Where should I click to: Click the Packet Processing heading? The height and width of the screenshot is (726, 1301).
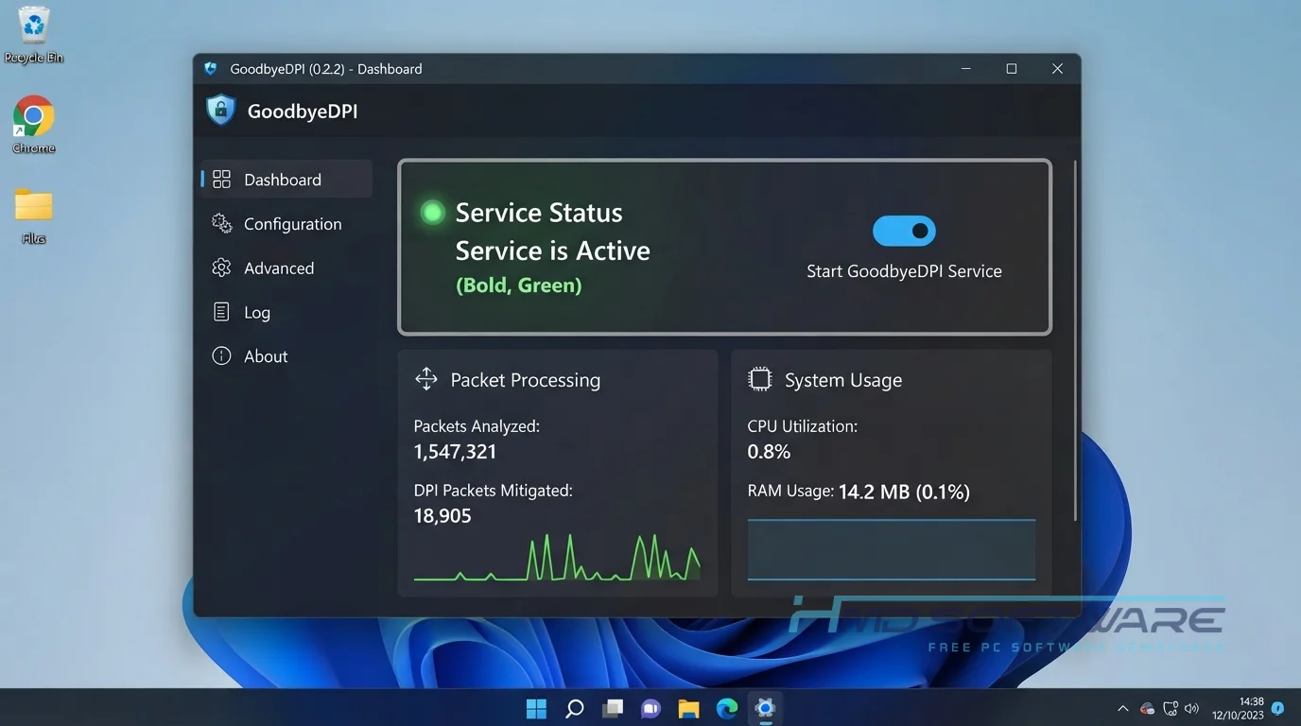(x=526, y=380)
